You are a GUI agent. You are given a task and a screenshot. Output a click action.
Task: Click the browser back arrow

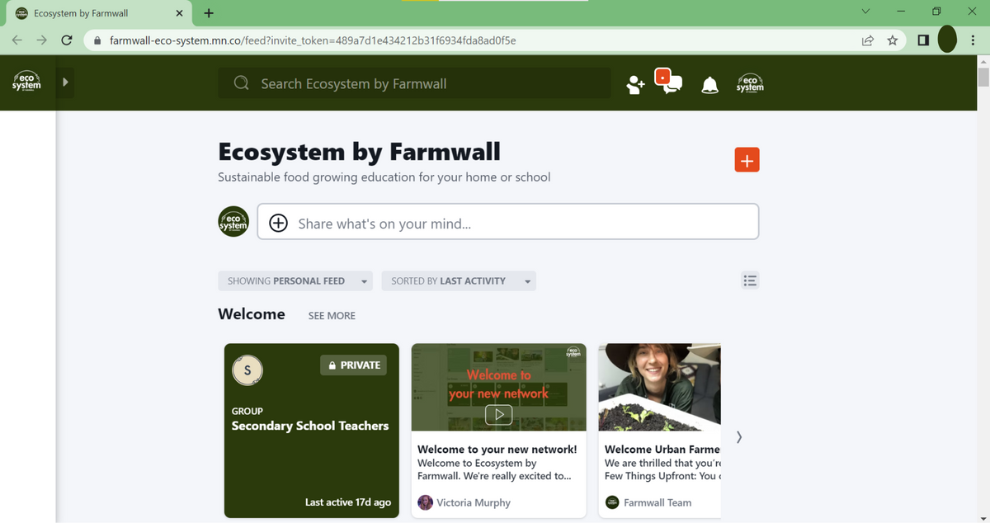coord(18,40)
